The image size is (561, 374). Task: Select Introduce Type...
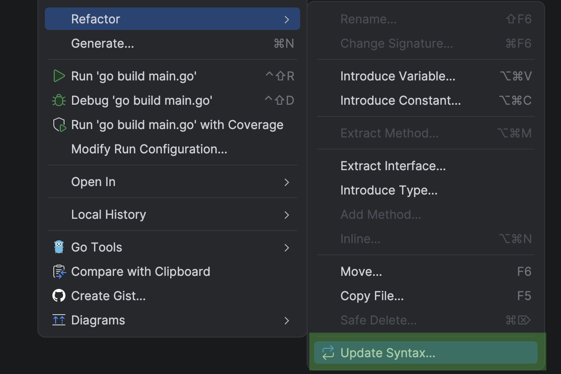(389, 190)
